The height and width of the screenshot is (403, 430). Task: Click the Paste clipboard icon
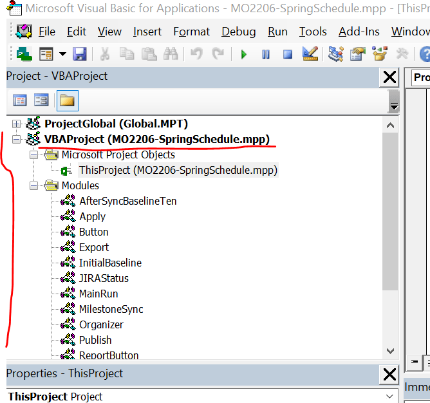pyautogui.click(x=149, y=54)
